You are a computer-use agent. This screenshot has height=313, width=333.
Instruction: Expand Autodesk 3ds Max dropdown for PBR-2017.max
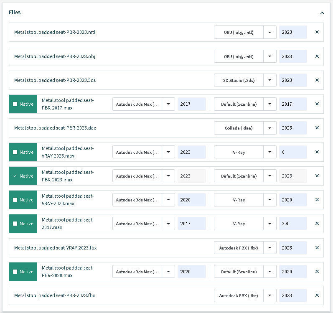(168, 104)
